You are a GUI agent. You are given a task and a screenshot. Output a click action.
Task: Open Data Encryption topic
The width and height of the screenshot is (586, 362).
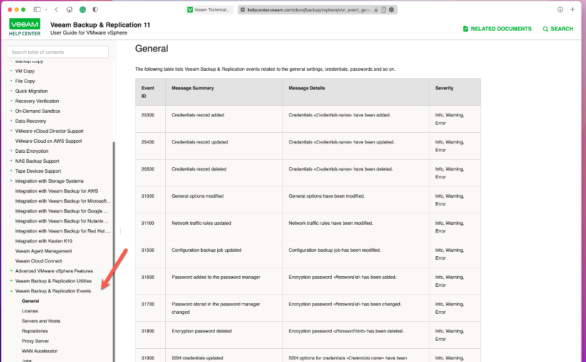[32, 151]
